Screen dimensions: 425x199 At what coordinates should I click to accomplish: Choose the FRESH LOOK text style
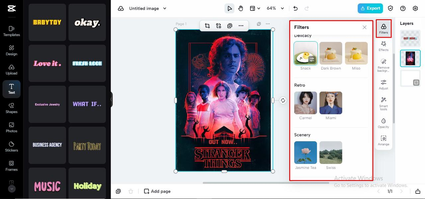pyautogui.click(x=87, y=64)
